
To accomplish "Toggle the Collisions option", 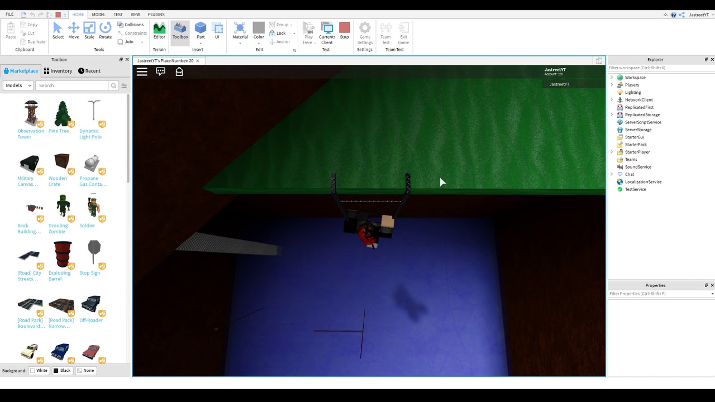I will tap(131, 25).
